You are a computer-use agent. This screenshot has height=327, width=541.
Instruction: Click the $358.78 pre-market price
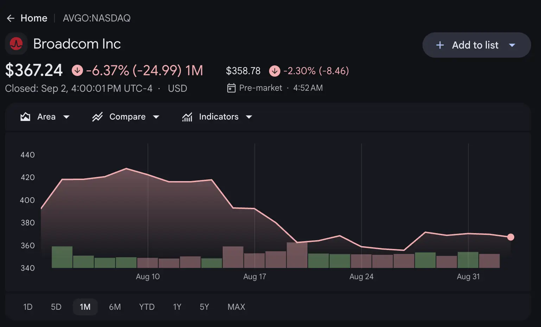pyautogui.click(x=243, y=71)
